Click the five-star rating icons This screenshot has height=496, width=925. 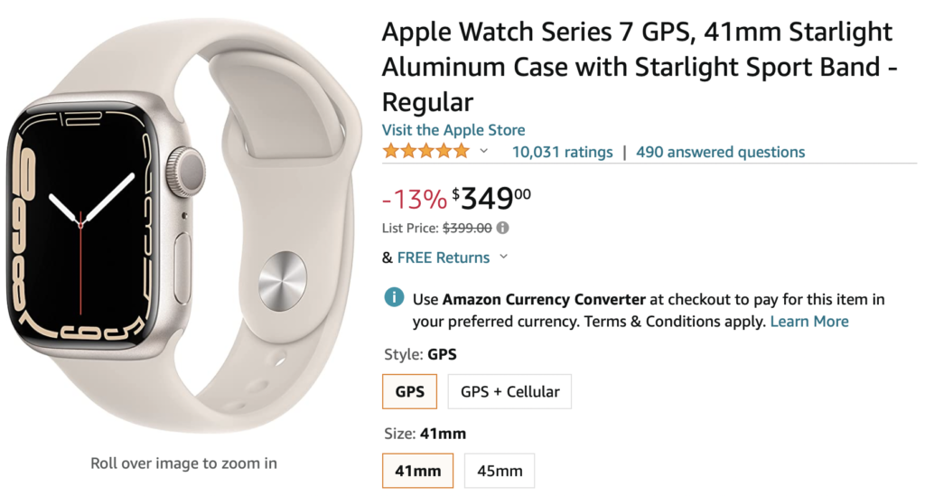pos(425,152)
